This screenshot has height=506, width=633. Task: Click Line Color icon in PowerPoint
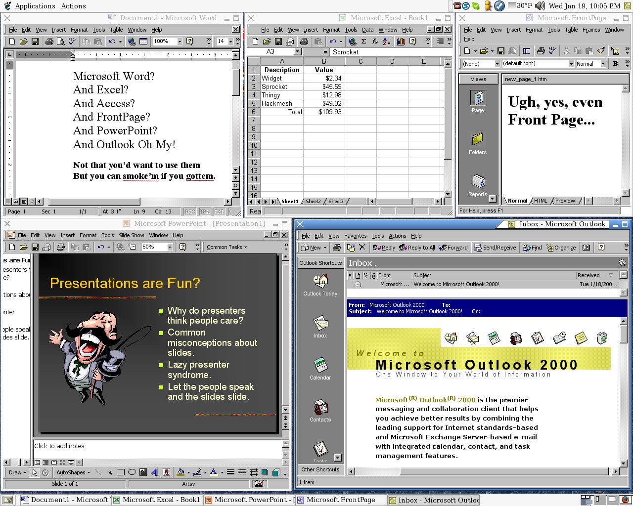tap(197, 472)
